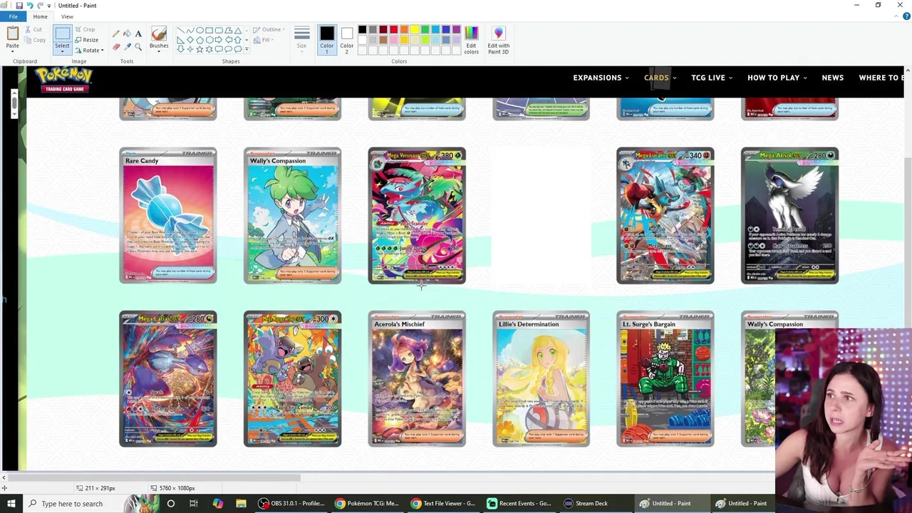The image size is (912, 513).
Task: Pick the purple color swatch
Action: (x=457, y=29)
